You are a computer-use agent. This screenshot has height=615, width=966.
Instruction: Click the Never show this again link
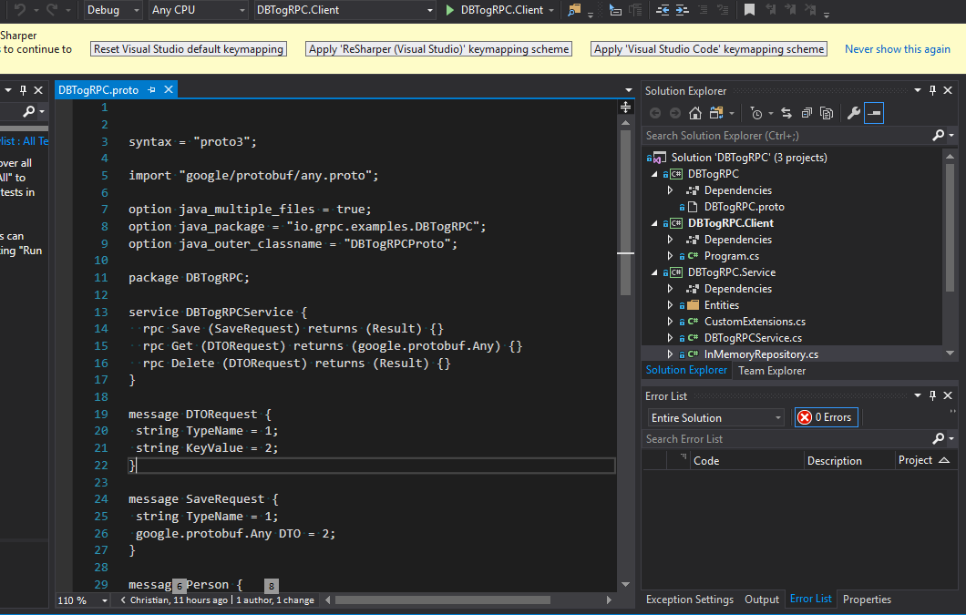(897, 48)
